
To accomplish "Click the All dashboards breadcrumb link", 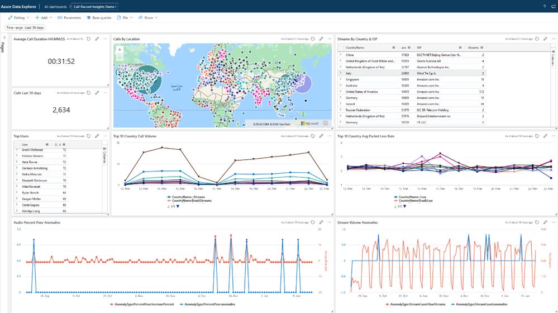I will click(x=55, y=7).
